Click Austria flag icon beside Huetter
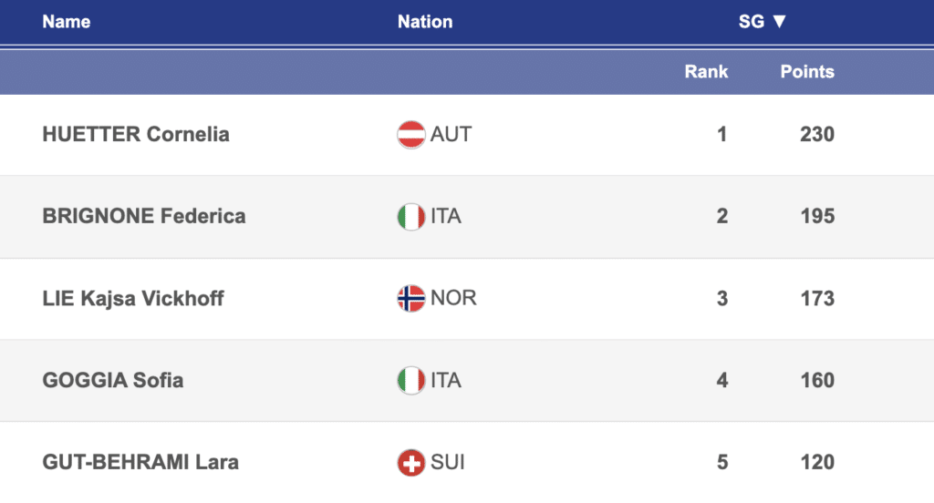Viewport: 934px width, 503px height. click(x=411, y=135)
